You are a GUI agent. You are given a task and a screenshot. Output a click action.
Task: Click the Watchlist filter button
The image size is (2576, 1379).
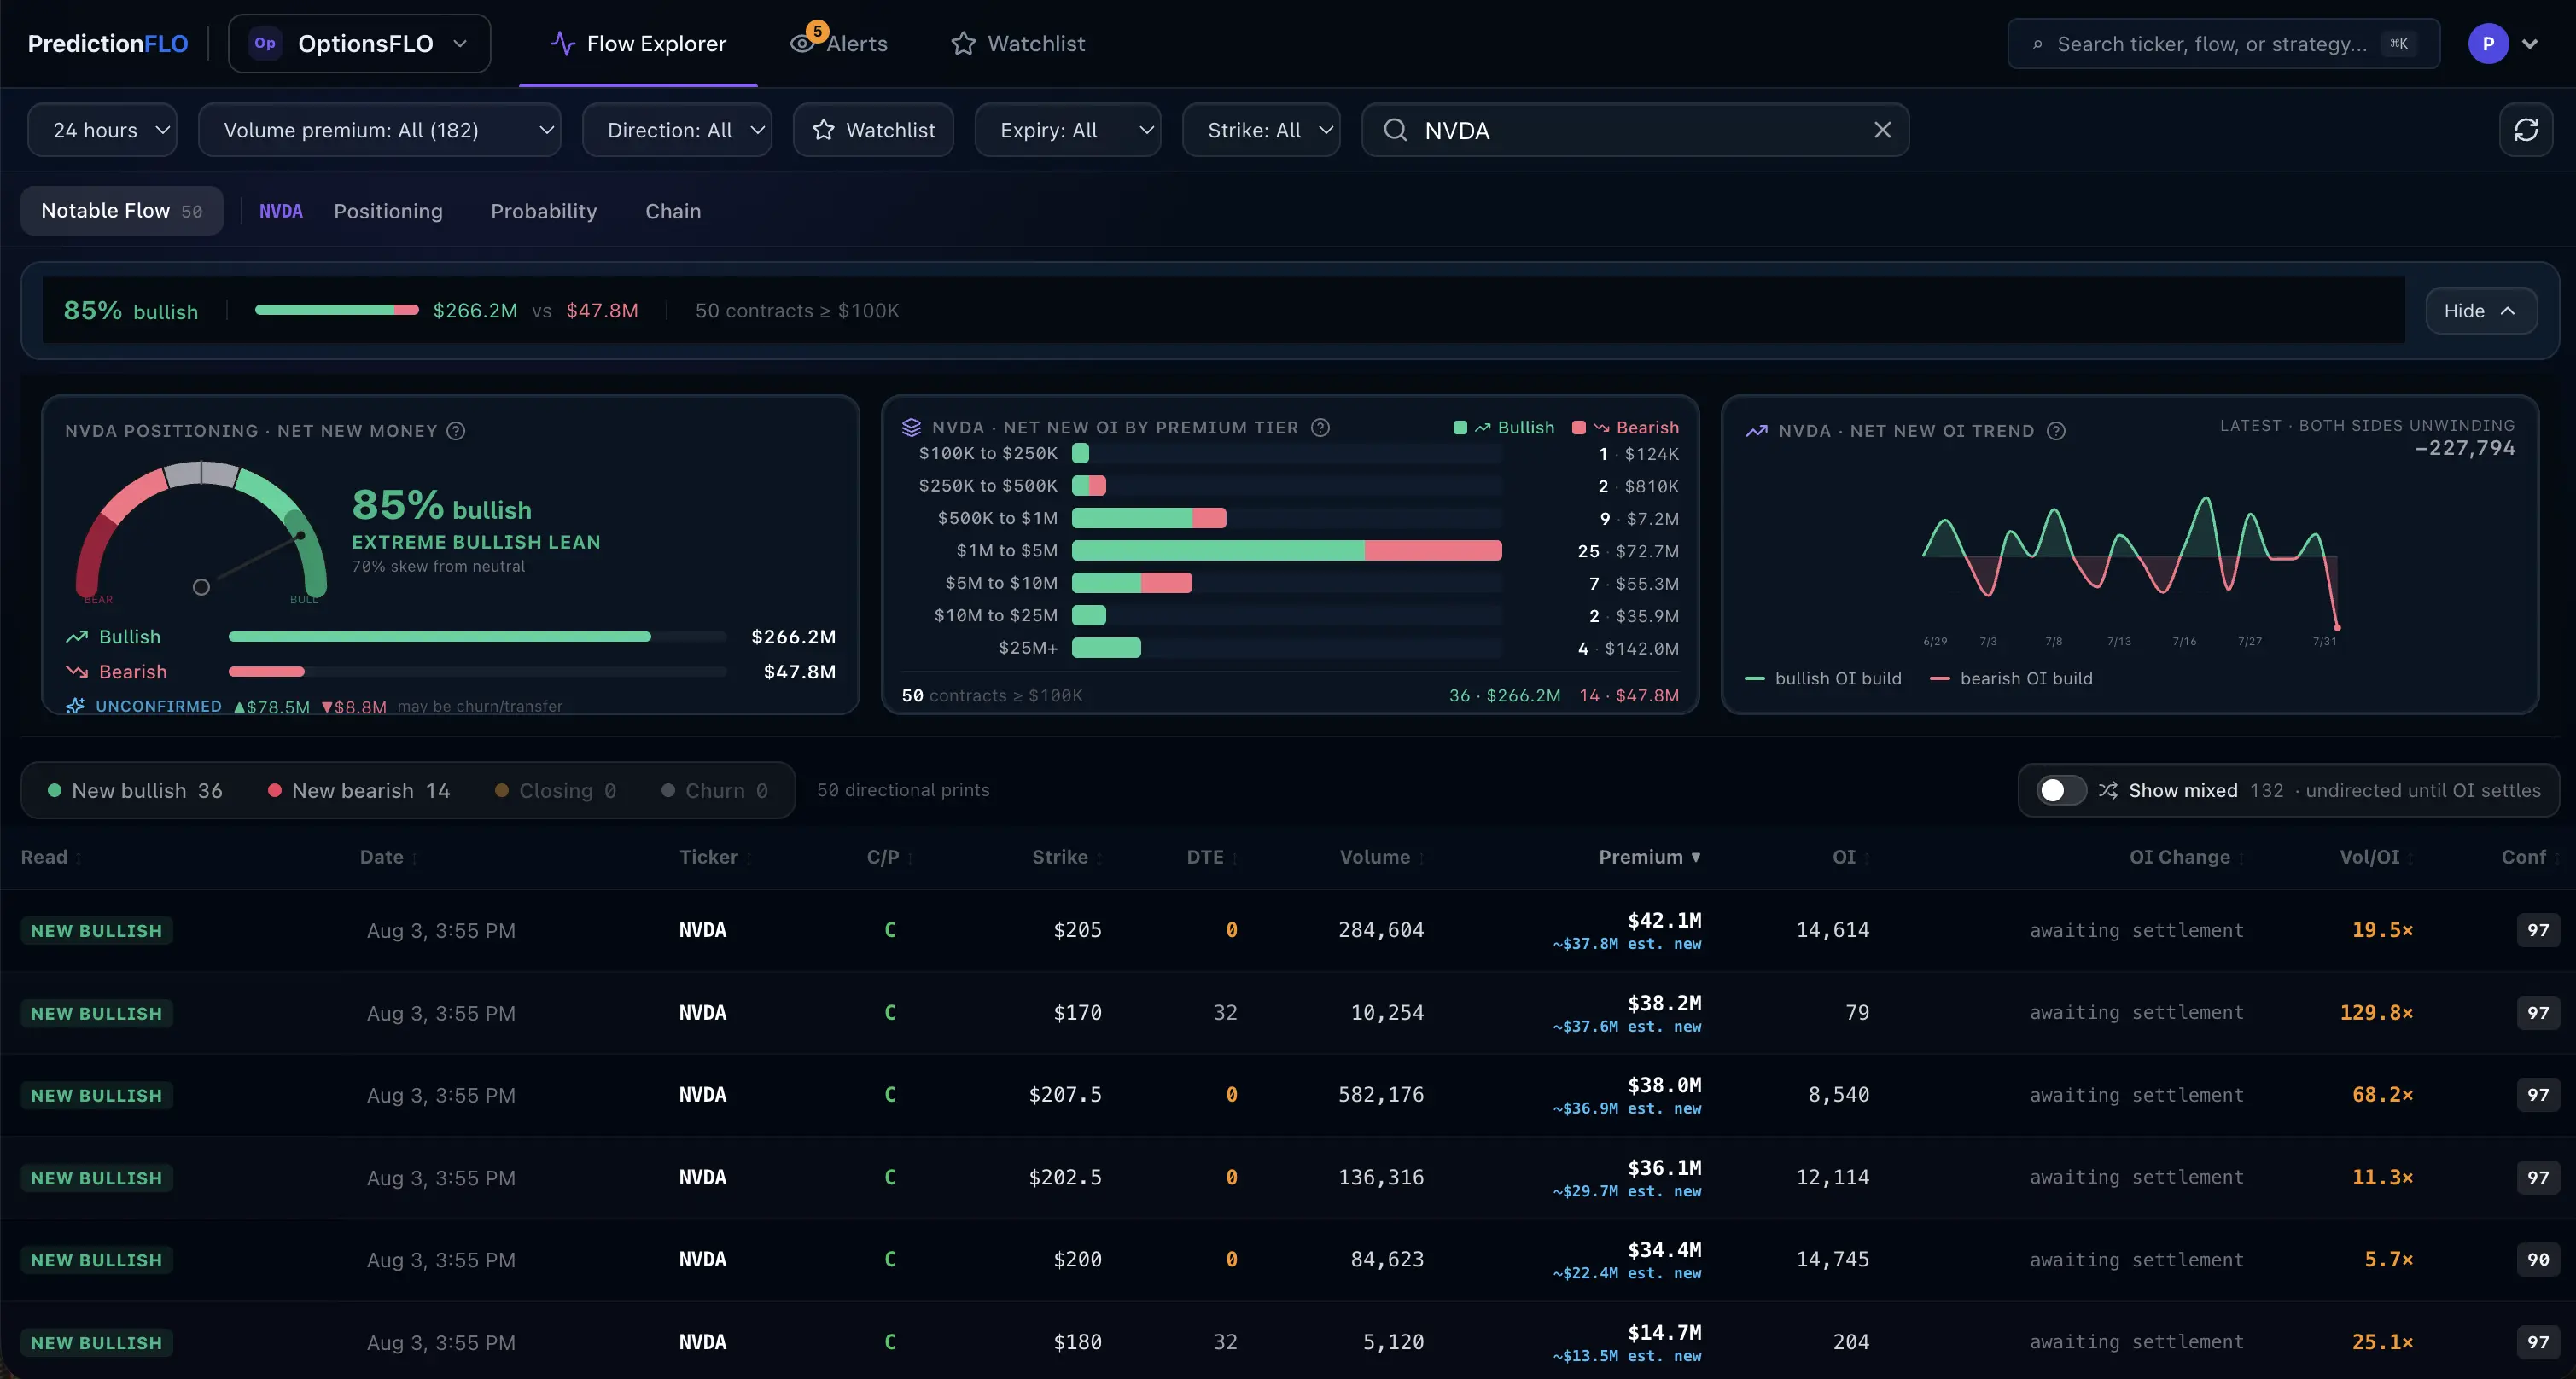coord(873,130)
